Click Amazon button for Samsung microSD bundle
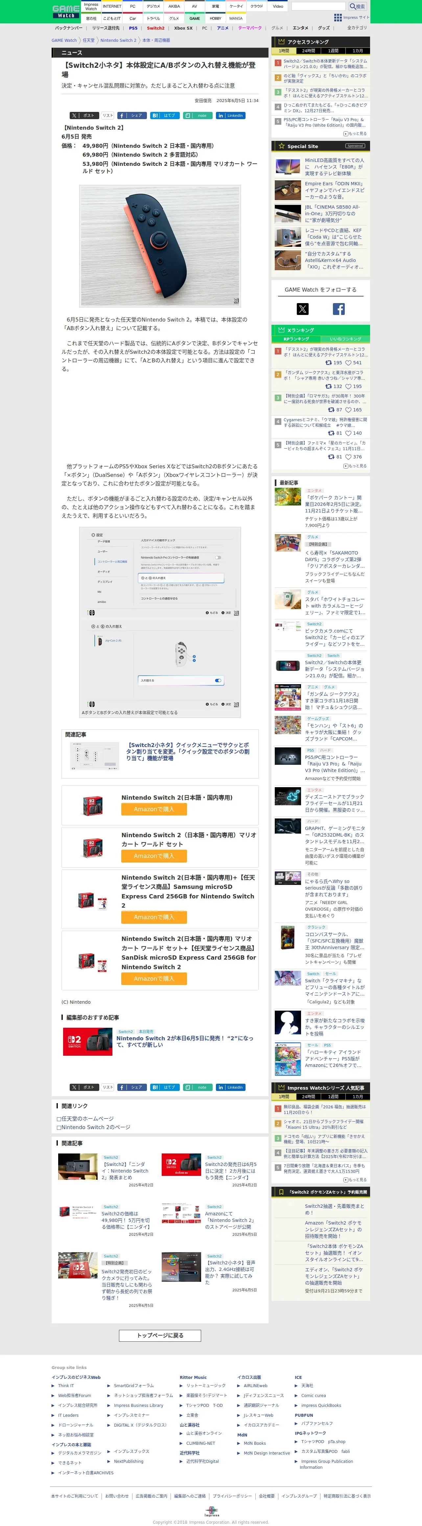Image resolution: width=422 pixels, height=1526 pixels. 154,917
